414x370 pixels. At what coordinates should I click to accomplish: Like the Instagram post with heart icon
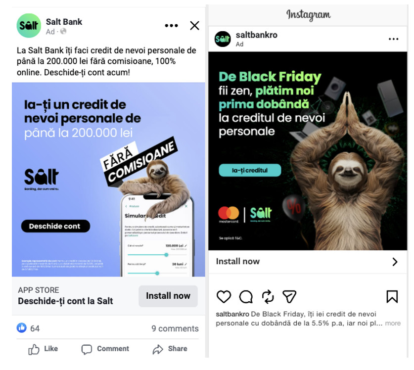coord(224,296)
